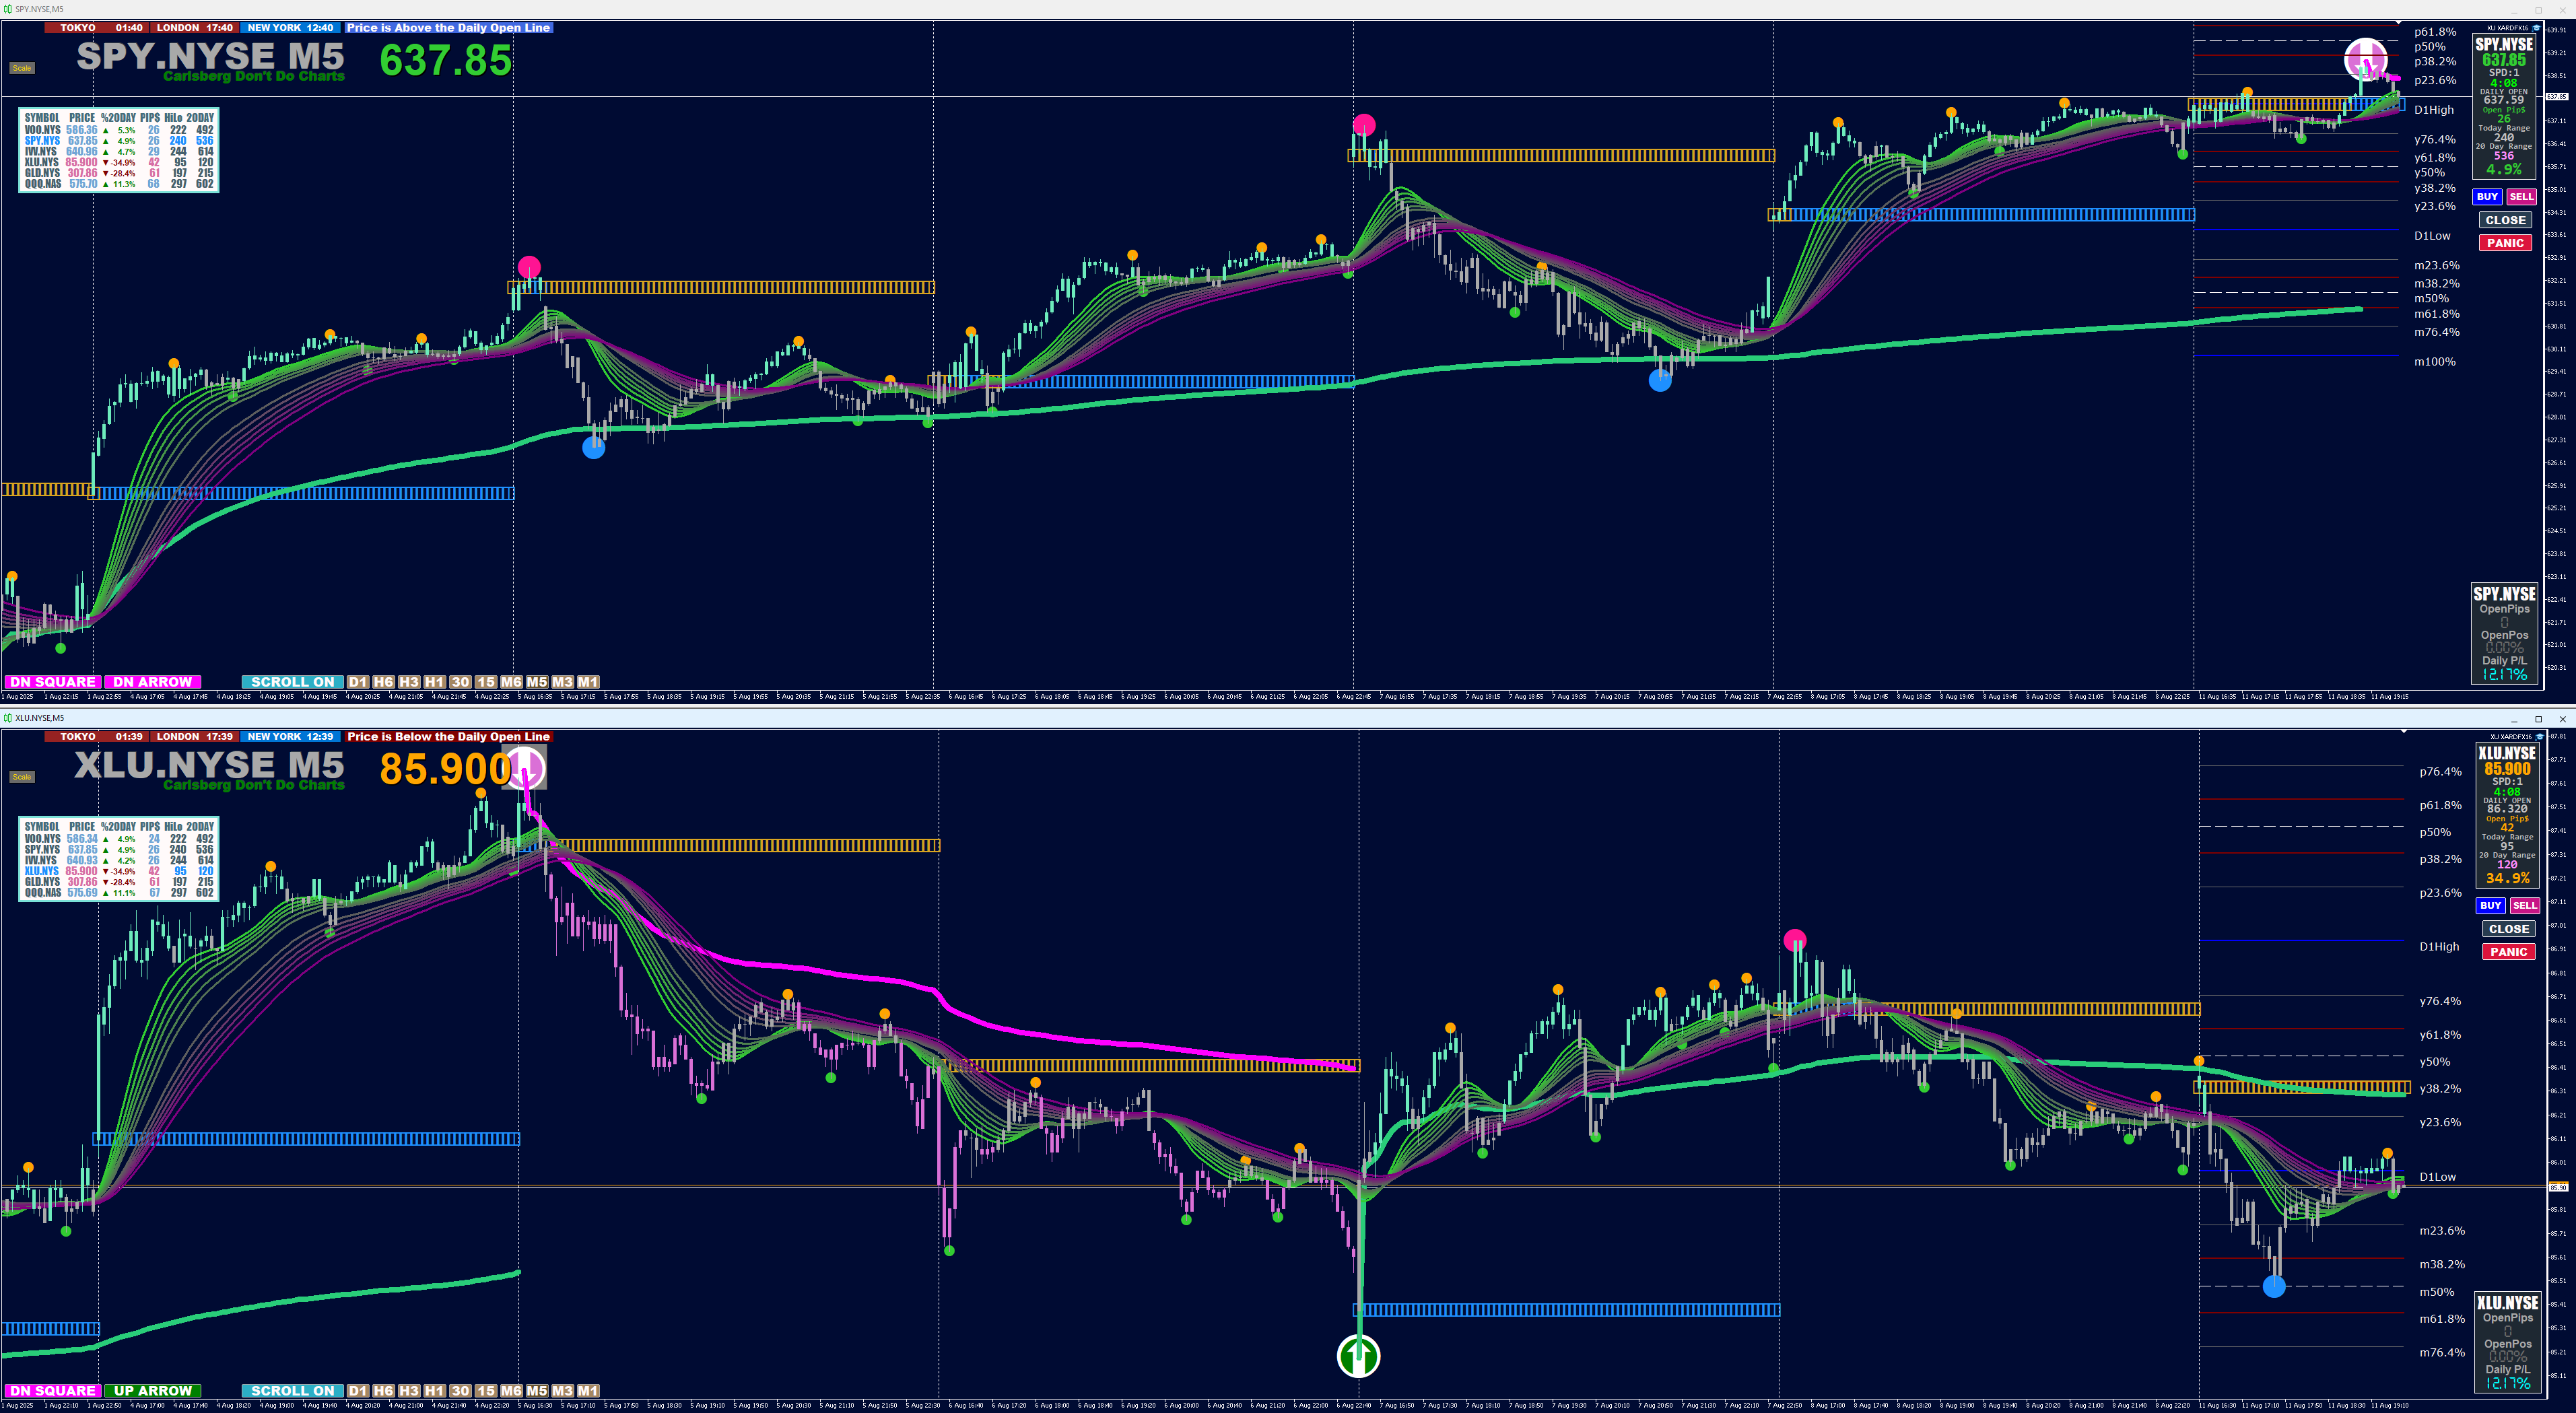This screenshot has width=2576, height=1413.
Task: Click the Scale tag on the XLU chart
Action: (x=22, y=777)
